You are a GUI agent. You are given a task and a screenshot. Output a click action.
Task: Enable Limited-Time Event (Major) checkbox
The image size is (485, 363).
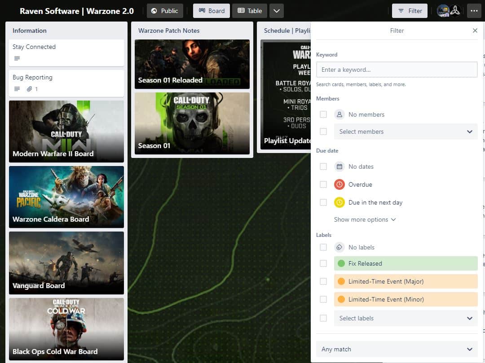click(323, 281)
